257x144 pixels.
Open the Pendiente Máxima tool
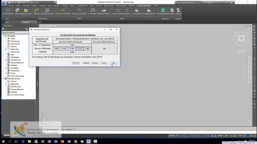tap(104, 12)
